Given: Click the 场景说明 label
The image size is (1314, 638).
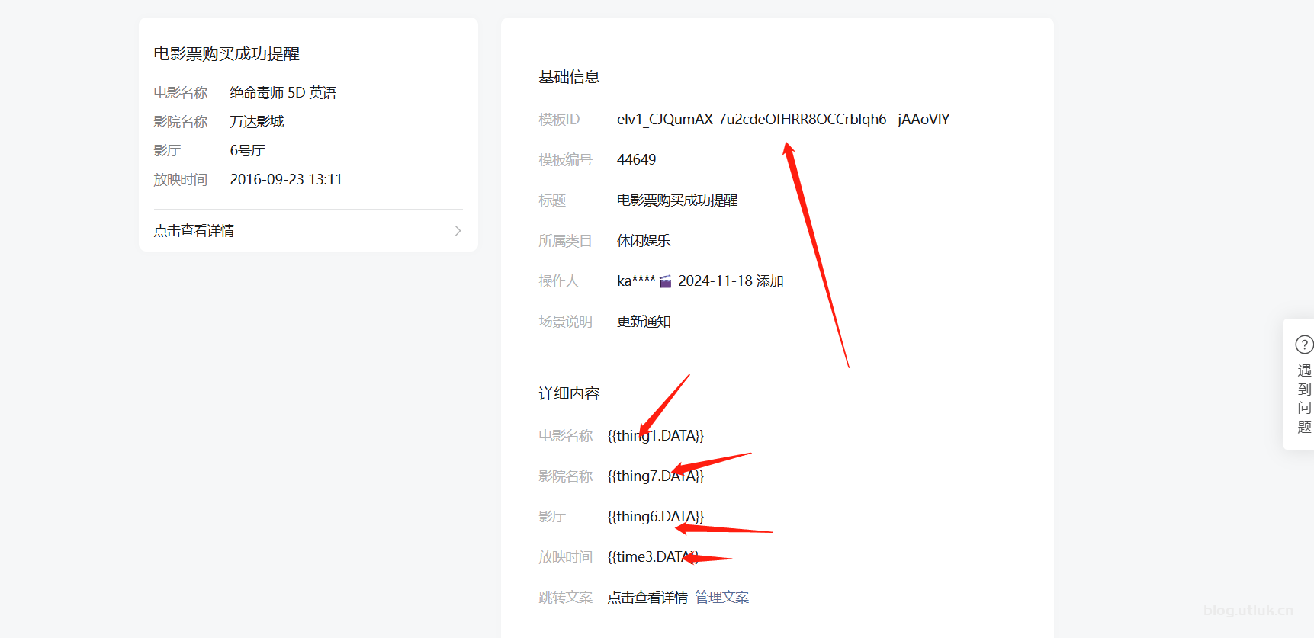Looking at the screenshot, I should 565,322.
